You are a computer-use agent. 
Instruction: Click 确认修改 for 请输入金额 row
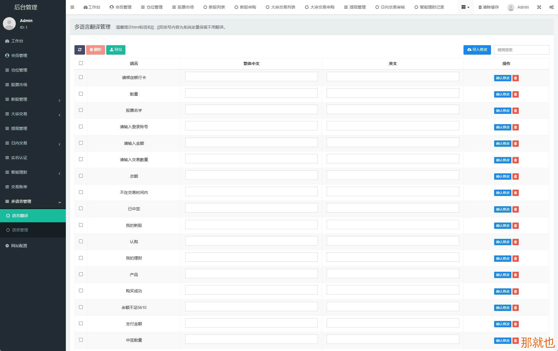tap(502, 144)
